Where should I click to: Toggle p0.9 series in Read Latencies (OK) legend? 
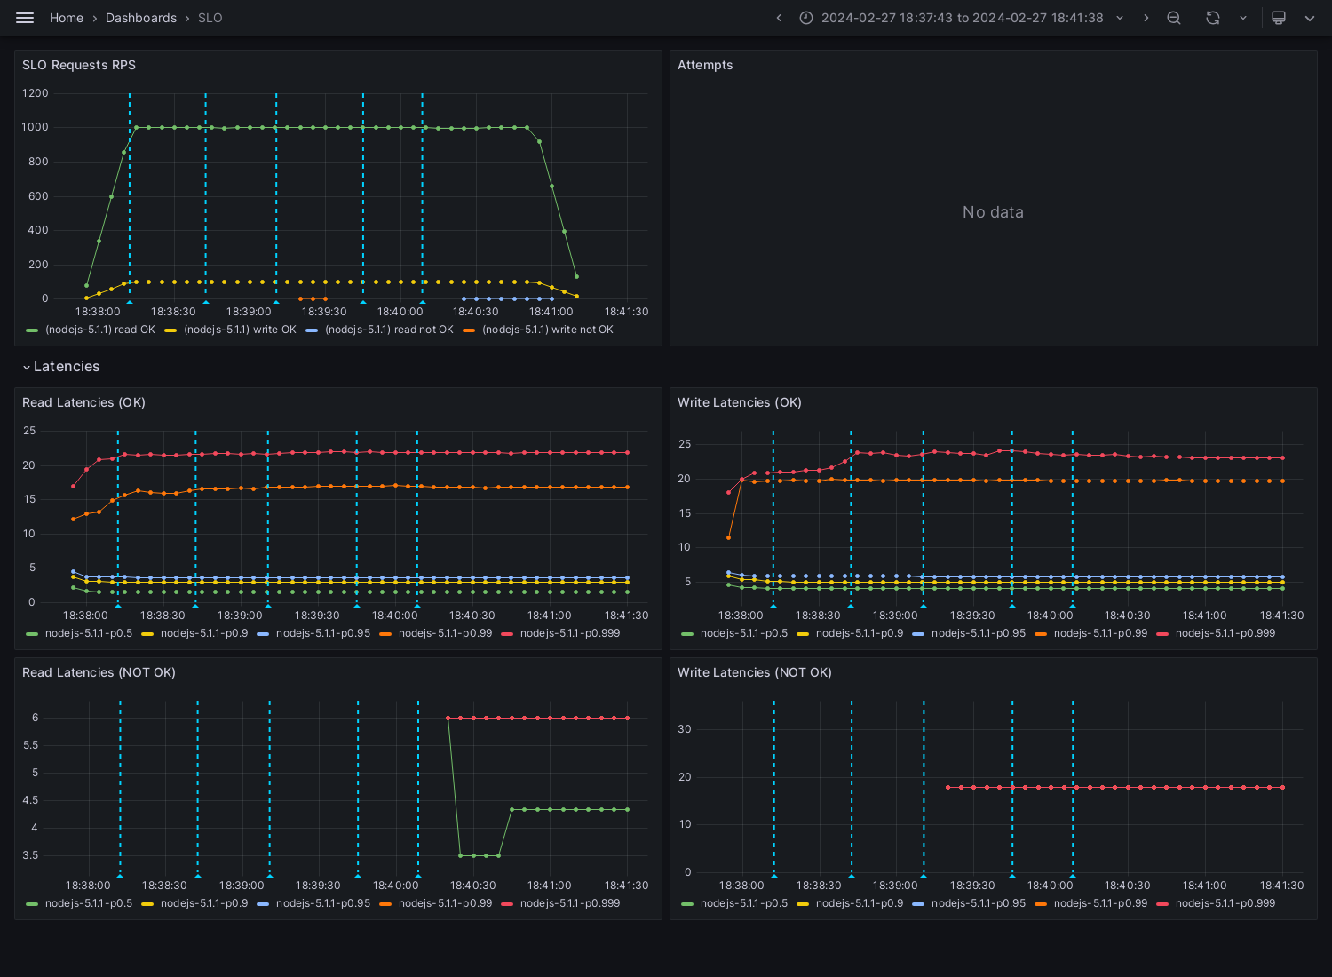[x=204, y=633]
